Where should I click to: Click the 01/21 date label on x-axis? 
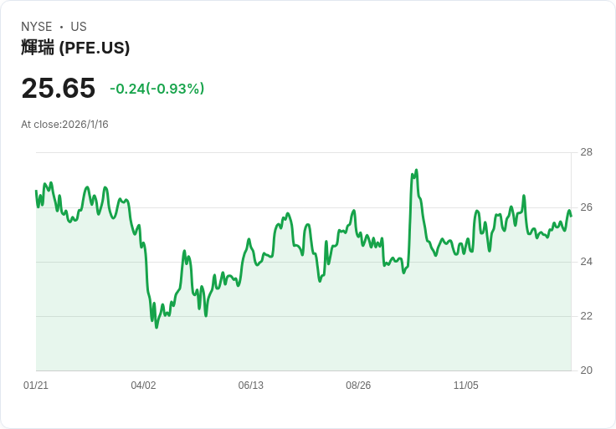tap(36, 386)
